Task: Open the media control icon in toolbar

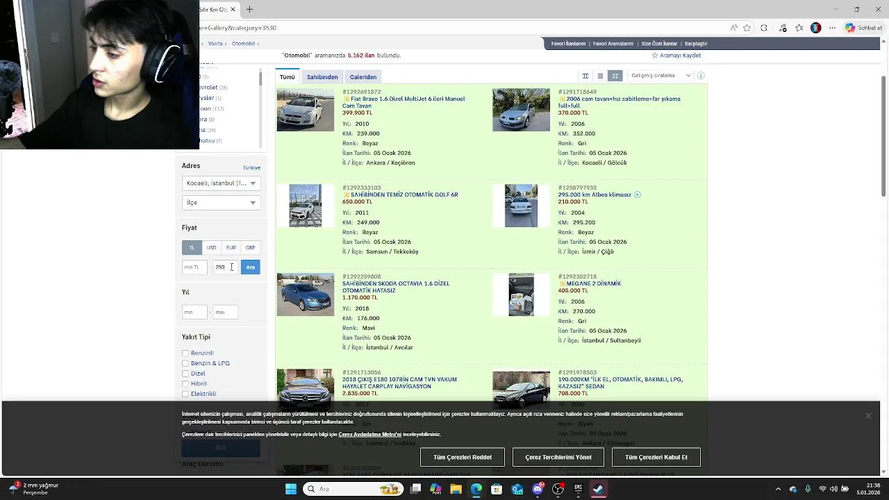Action: pos(783,28)
